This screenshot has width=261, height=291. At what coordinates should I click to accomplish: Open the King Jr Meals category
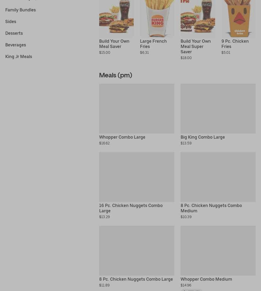pos(19,57)
